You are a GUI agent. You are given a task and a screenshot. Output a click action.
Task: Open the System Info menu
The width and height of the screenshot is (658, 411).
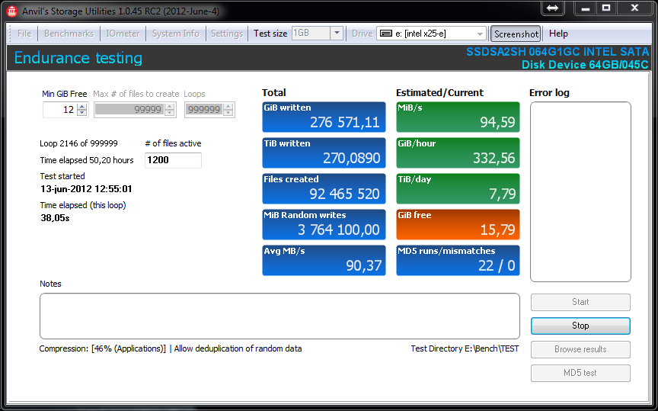[175, 34]
